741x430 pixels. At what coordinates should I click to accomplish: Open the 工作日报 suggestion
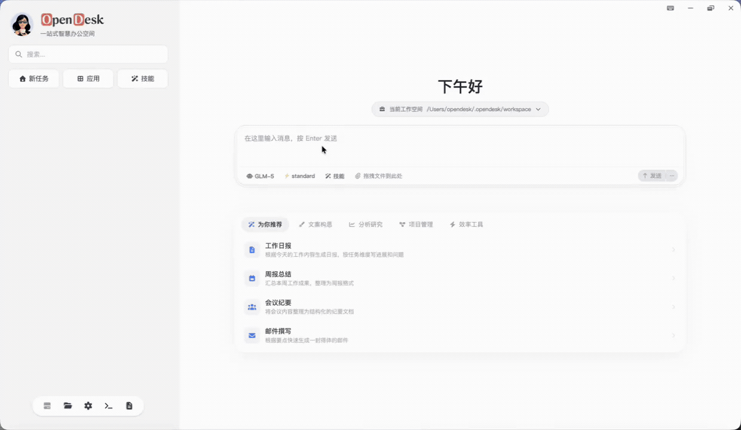pos(460,250)
